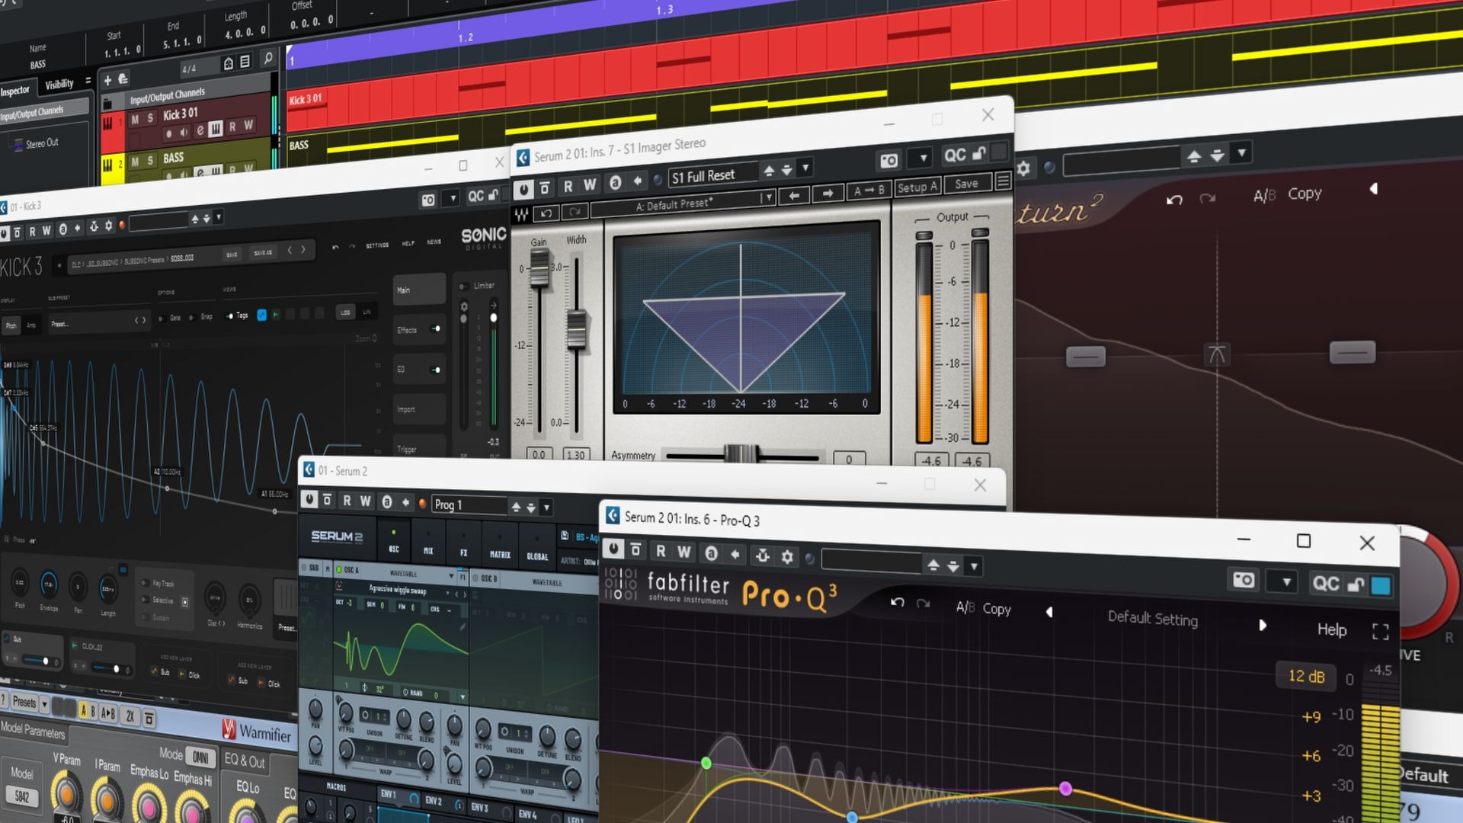This screenshot has height=823, width=1463.
Task: Toggle Serum 2 OSC B enable
Action: 476,578
